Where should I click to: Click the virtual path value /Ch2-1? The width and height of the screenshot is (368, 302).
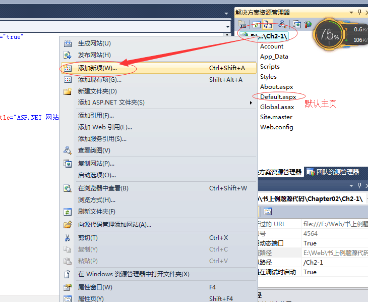(313, 262)
